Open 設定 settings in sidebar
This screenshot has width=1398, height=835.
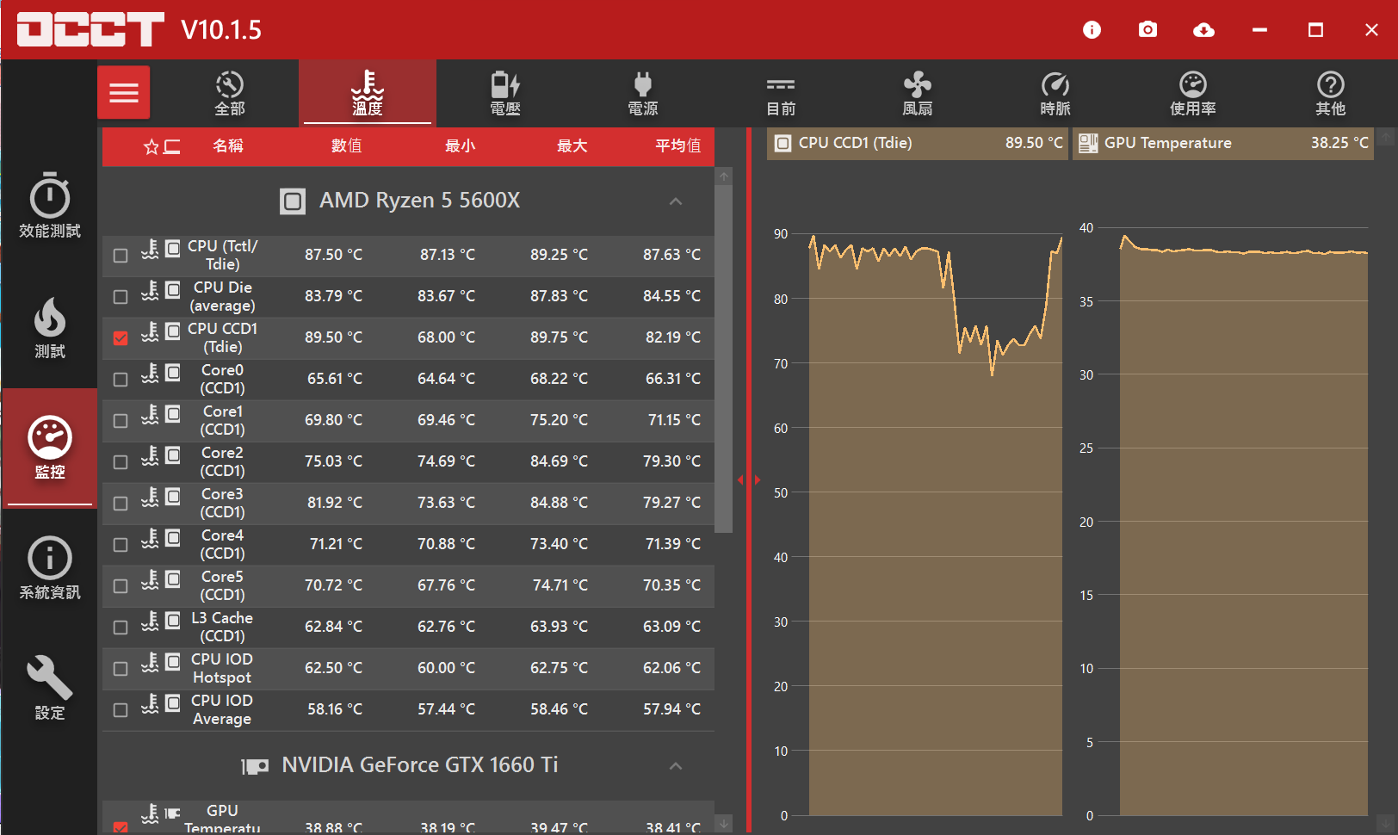click(50, 689)
